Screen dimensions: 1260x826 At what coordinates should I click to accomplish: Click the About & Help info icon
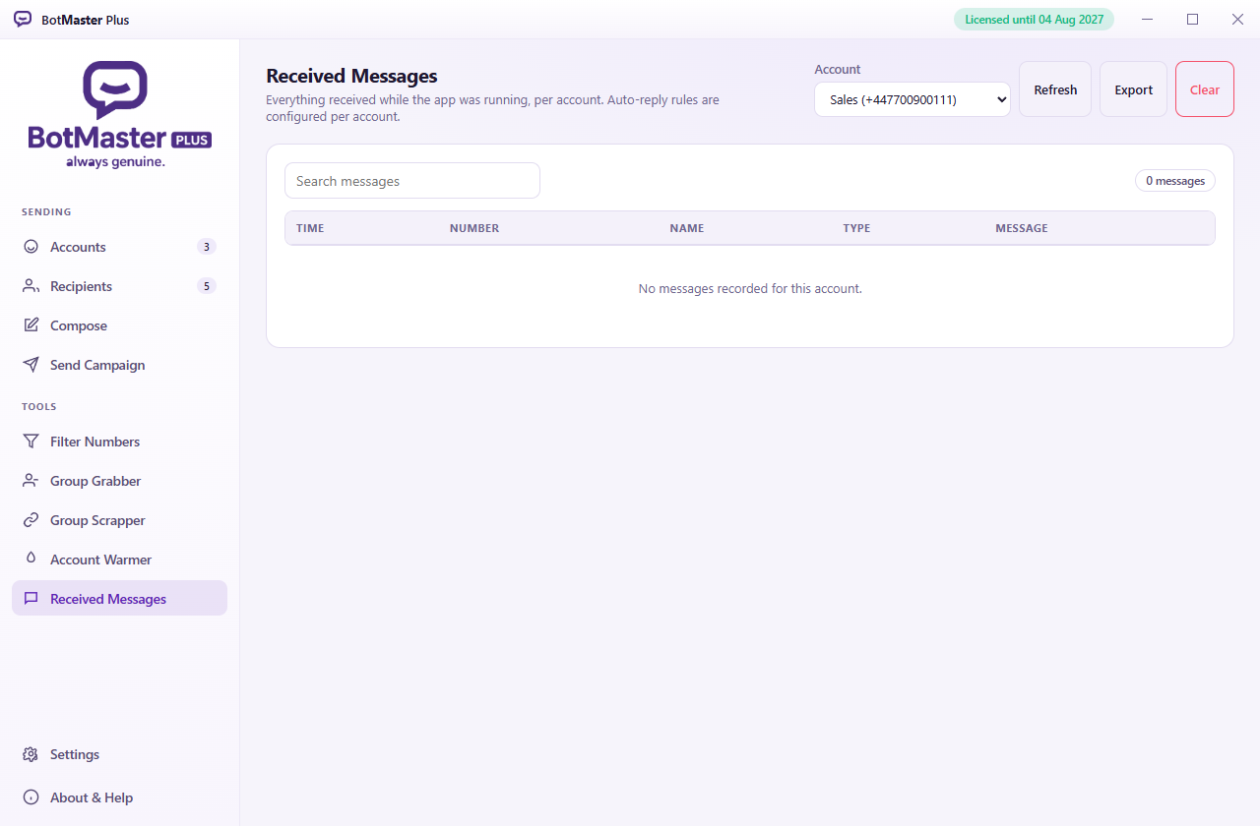(x=31, y=797)
